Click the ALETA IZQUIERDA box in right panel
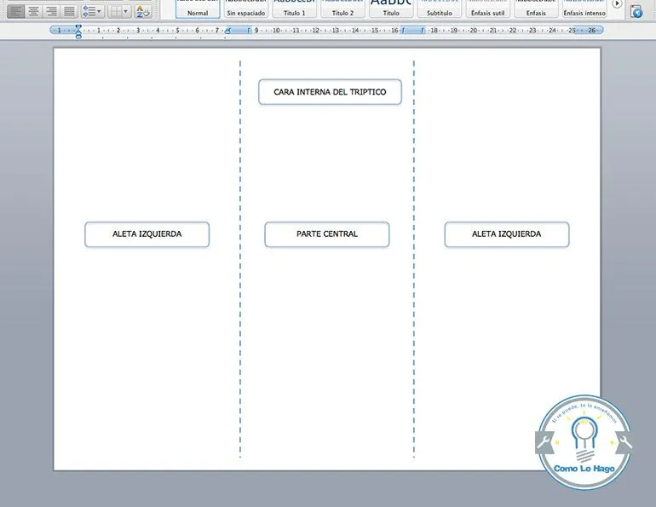Viewport: 656px width, 507px height. 507,234
